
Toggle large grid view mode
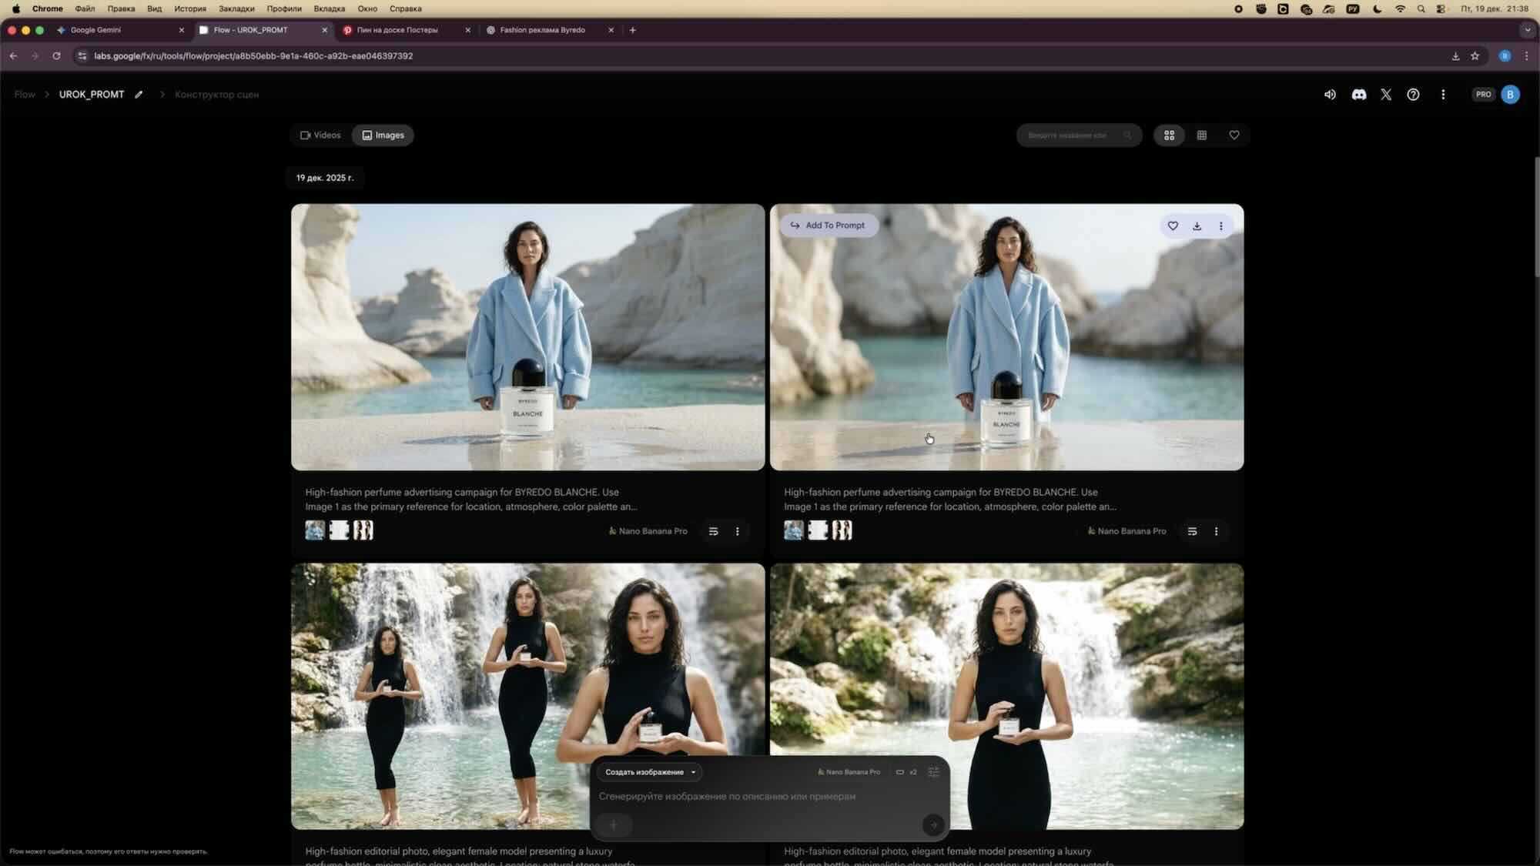[1169, 135]
